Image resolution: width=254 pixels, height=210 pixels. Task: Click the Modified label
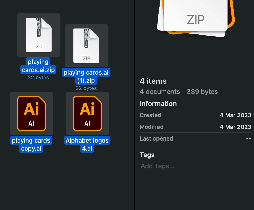152,127
